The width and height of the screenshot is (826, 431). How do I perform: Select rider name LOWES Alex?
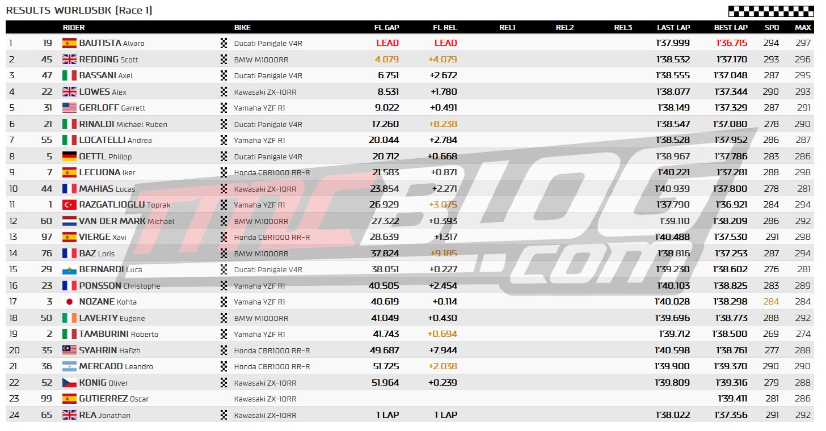(103, 92)
